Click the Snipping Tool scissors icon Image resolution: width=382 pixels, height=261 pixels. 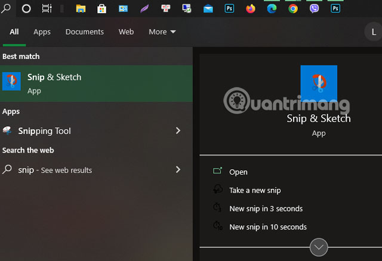click(7, 130)
